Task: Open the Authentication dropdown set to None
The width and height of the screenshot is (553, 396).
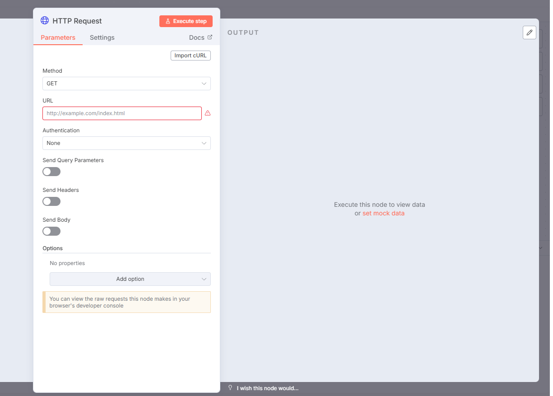Action: (122, 143)
